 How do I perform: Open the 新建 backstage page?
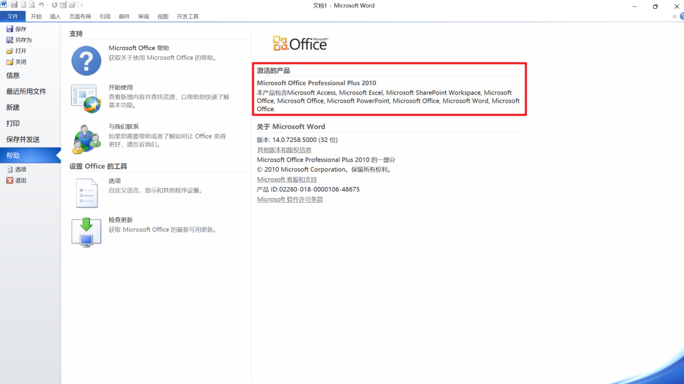click(x=13, y=107)
